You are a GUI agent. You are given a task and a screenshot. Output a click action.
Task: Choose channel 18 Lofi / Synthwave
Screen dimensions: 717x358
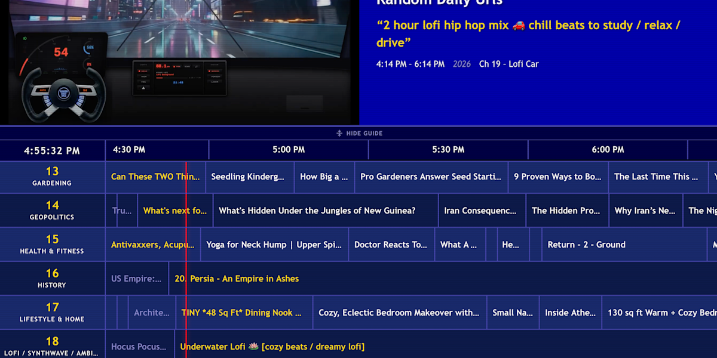(x=53, y=346)
